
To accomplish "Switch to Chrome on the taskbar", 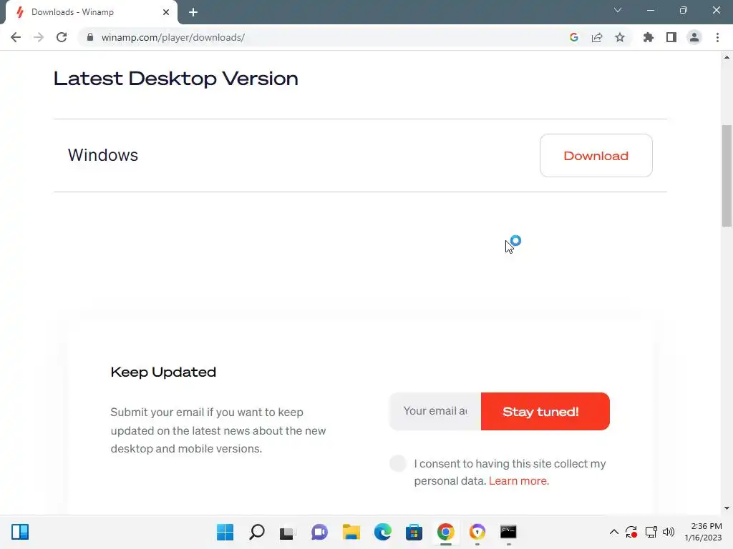I will tap(445, 532).
